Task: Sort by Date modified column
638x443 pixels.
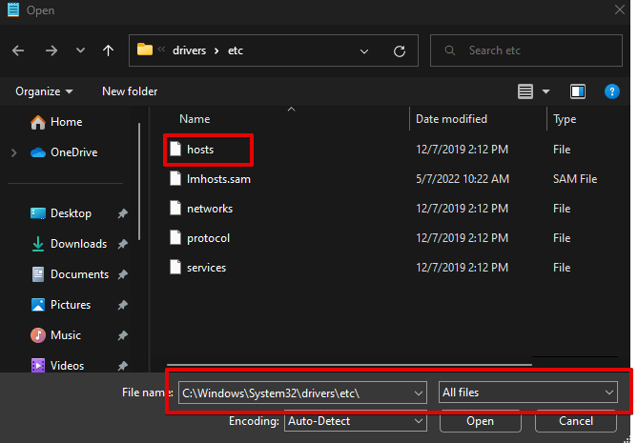Action: (451, 119)
